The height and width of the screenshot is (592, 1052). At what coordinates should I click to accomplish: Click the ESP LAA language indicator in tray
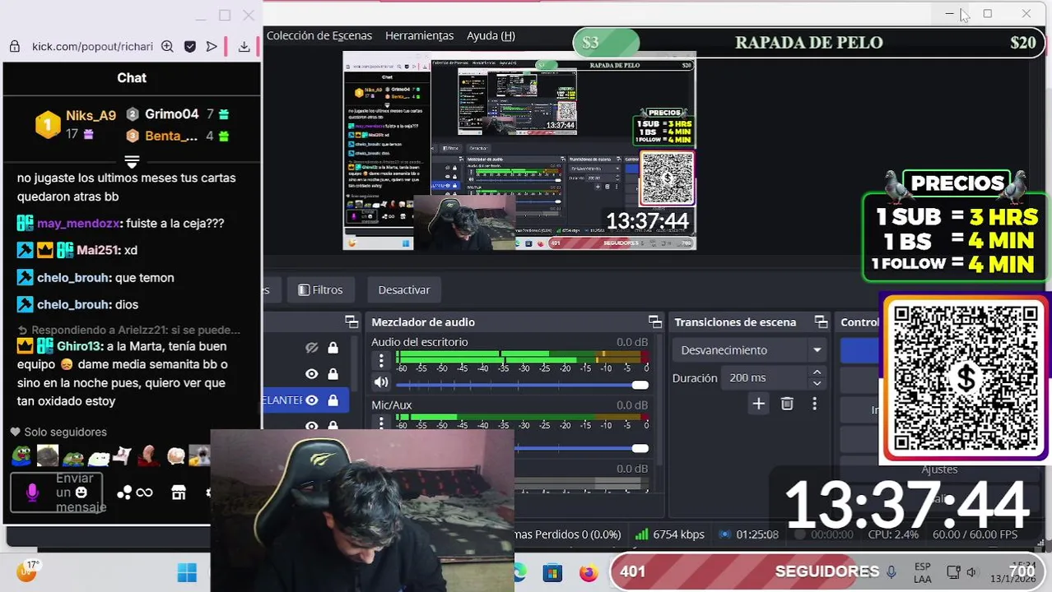click(923, 573)
